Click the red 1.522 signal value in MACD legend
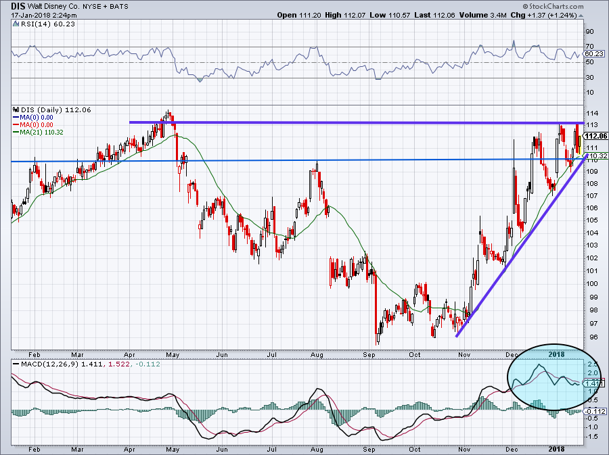609x455 pixels. [x=118, y=364]
